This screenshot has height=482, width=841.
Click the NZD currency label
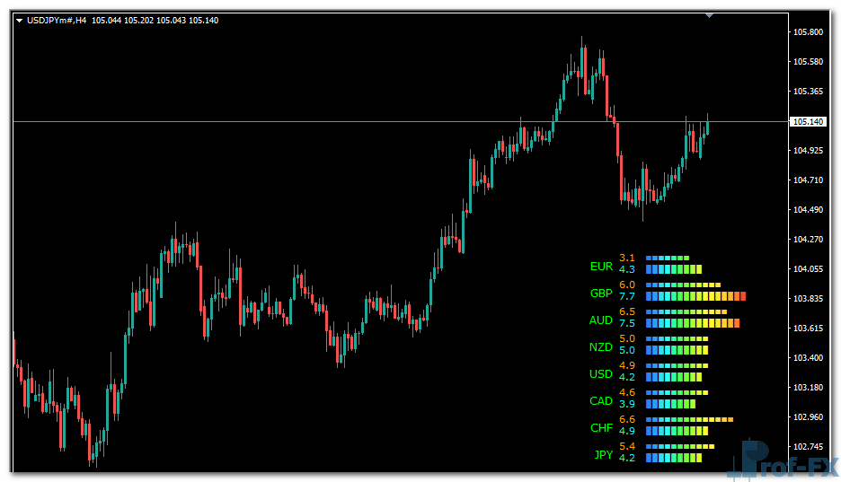(x=601, y=347)
